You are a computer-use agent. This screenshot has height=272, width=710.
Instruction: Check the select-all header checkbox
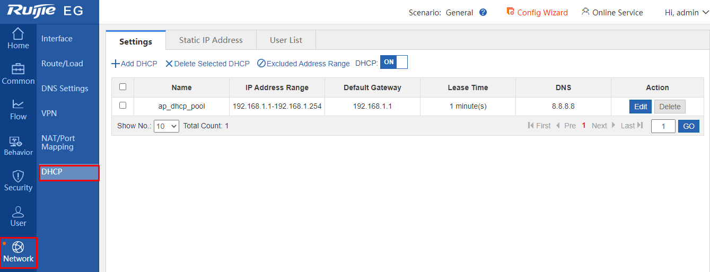point(123,87)
